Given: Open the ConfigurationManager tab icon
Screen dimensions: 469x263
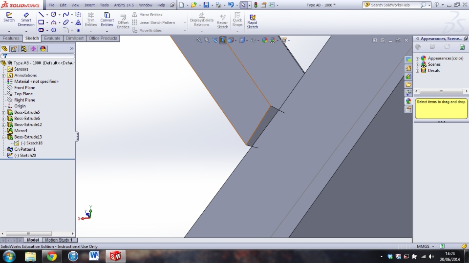Looking at the screenshot, I should (x=23, y=48).
